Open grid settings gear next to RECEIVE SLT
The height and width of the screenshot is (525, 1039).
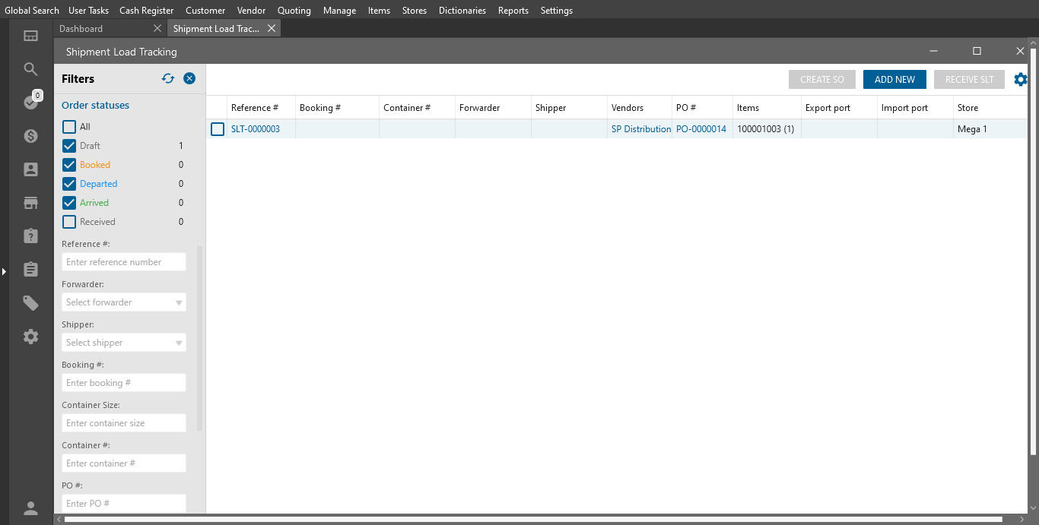pyautogui.click(x=1021, y=79)
